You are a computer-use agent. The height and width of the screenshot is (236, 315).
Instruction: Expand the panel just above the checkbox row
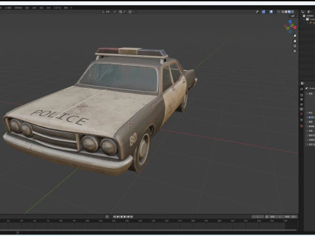(x=307, y=113)
